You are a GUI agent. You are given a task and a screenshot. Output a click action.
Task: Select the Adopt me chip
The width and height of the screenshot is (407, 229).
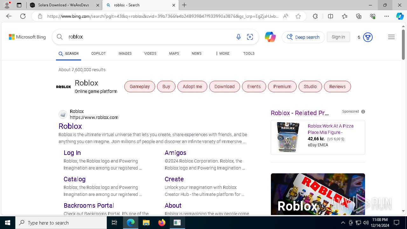(x=192, y=87)
